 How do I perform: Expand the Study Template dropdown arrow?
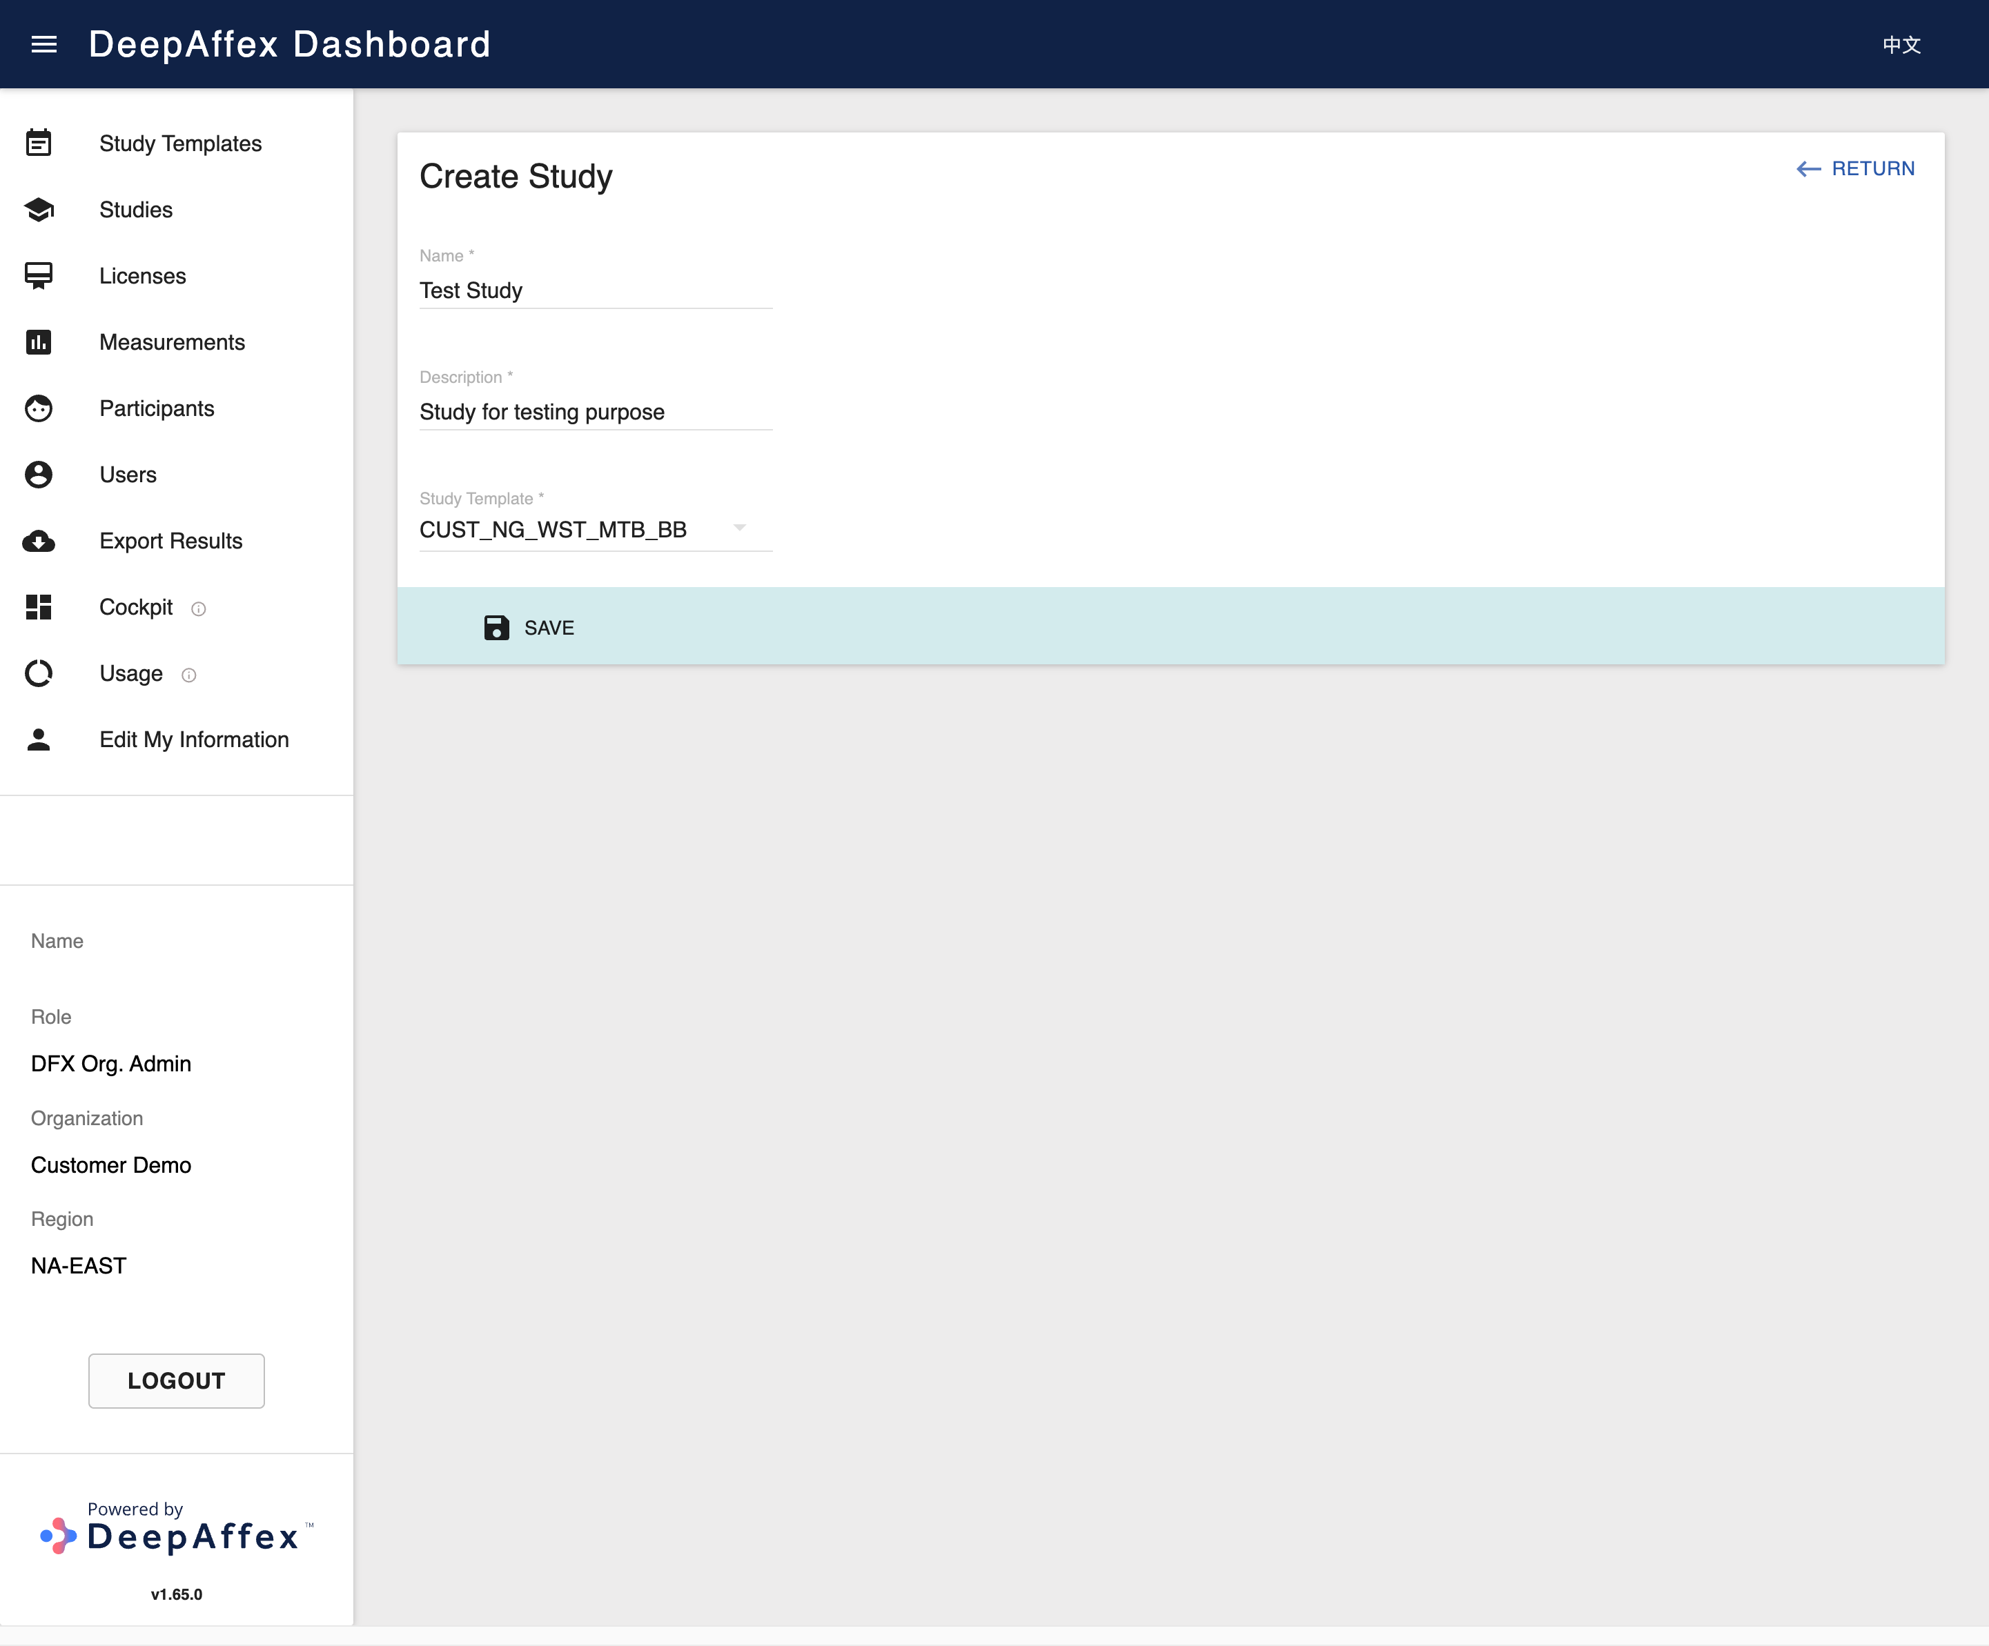pyautogui.click(x=740, y=528)
